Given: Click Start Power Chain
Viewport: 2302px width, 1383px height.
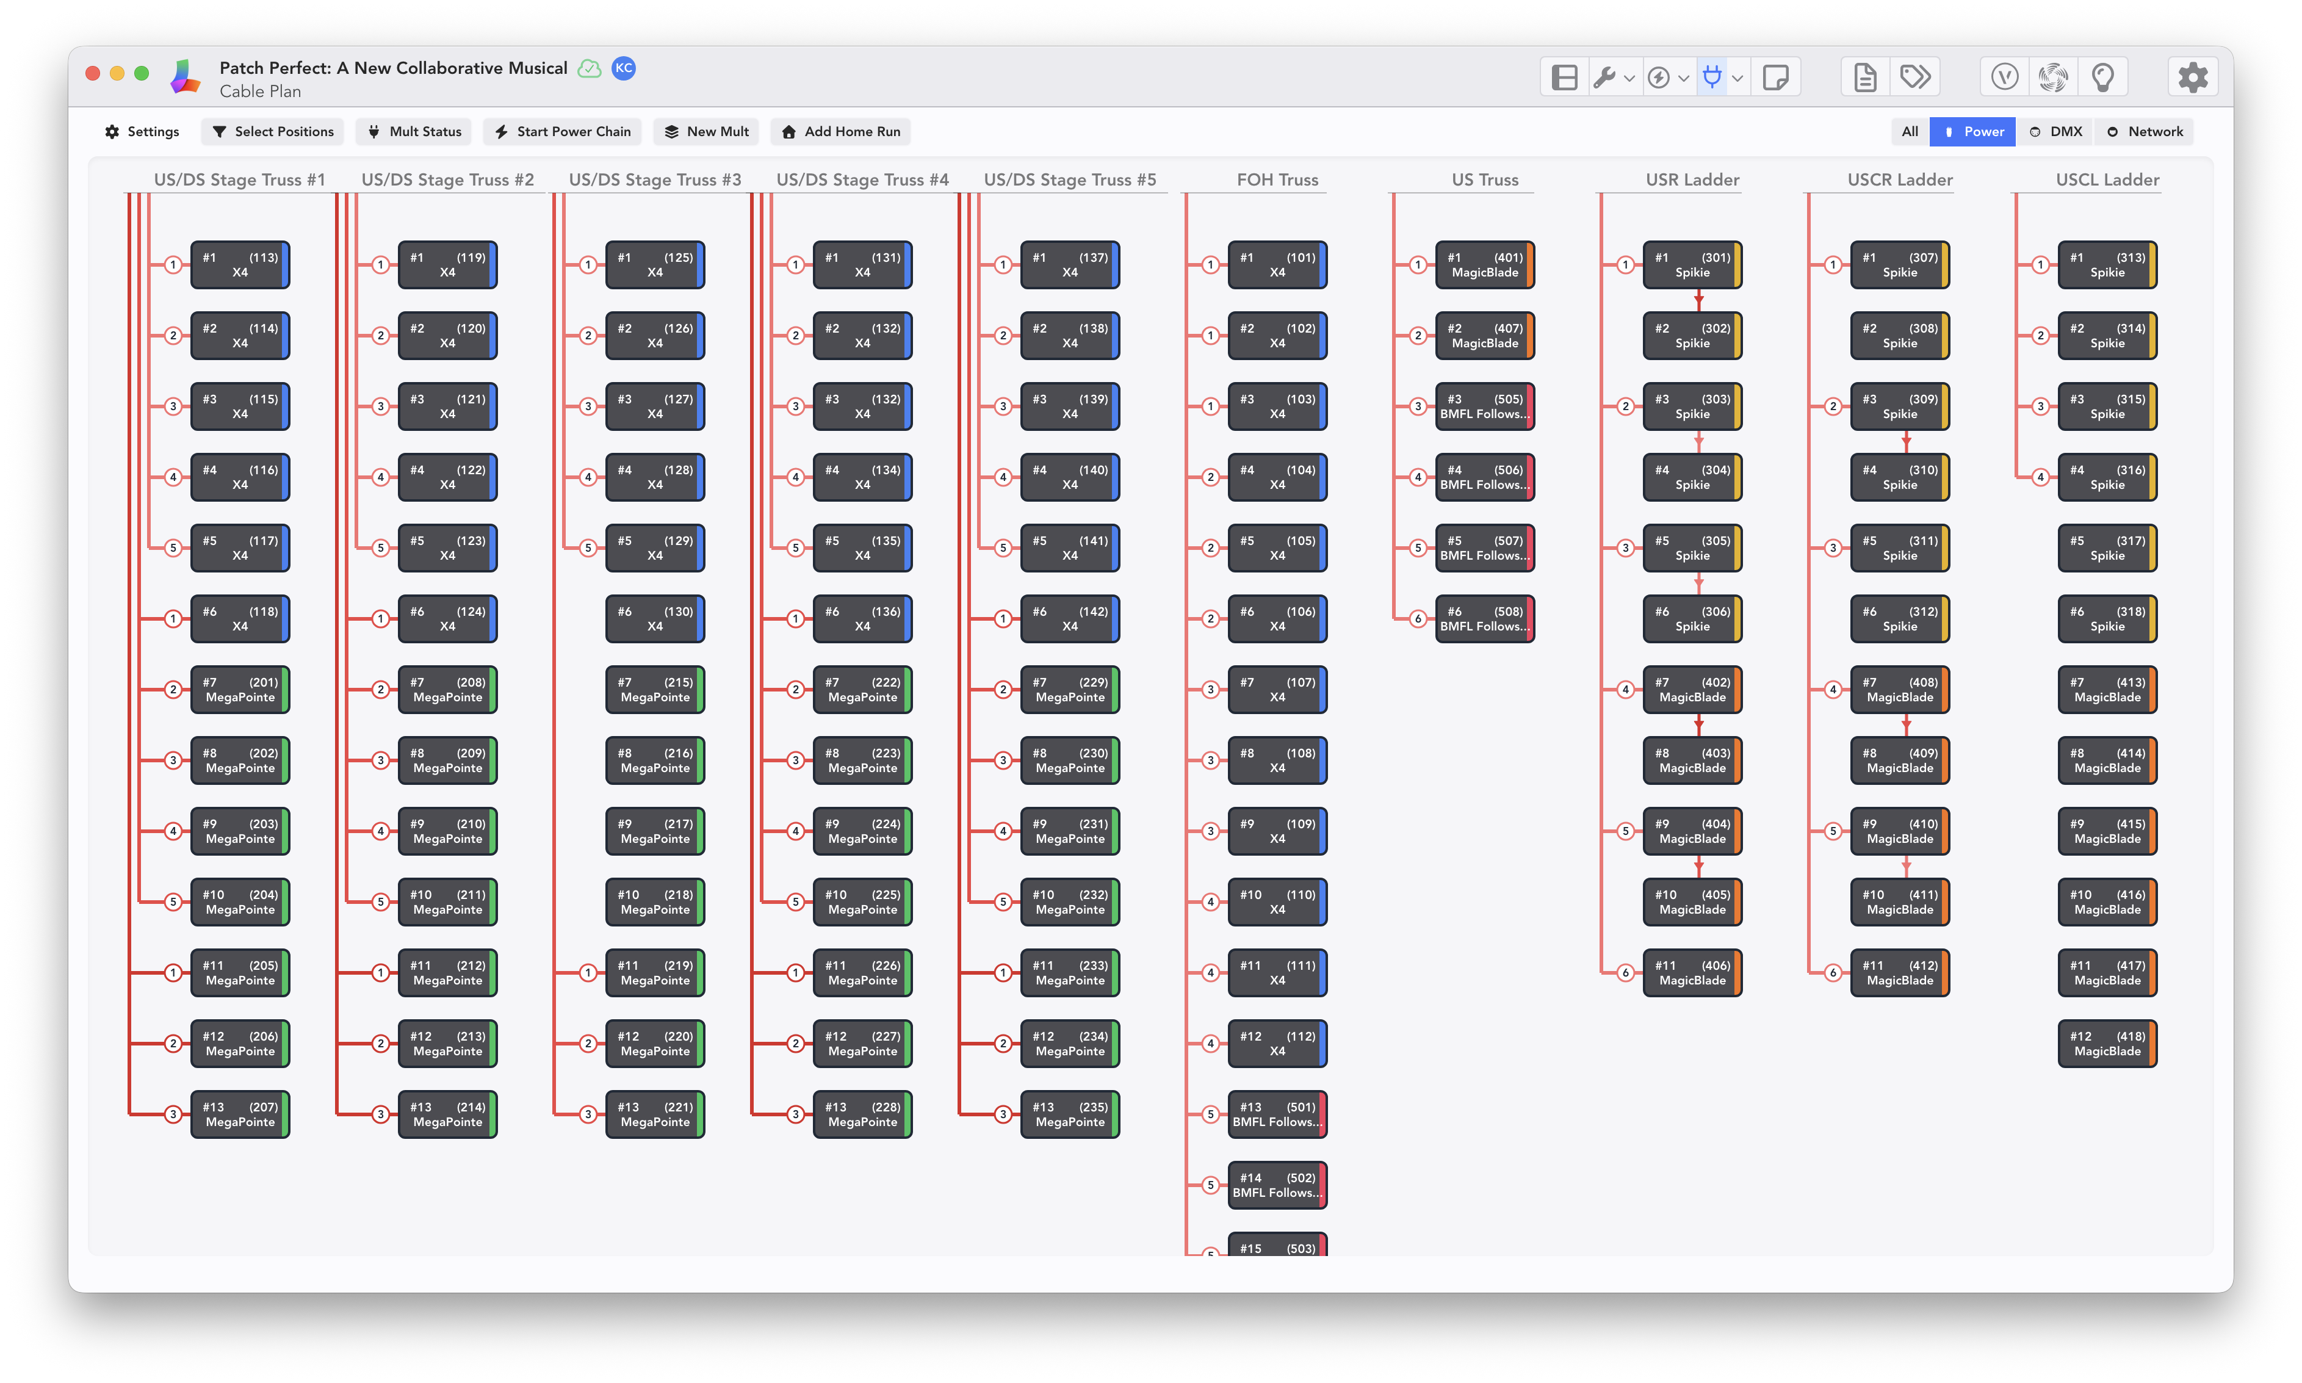Looking at the screenshot, I should pyautogui.click(x=563, y=131).
